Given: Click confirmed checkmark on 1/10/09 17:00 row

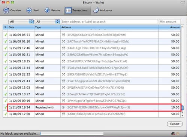Looking at the screenshot, I should point(6,114).
